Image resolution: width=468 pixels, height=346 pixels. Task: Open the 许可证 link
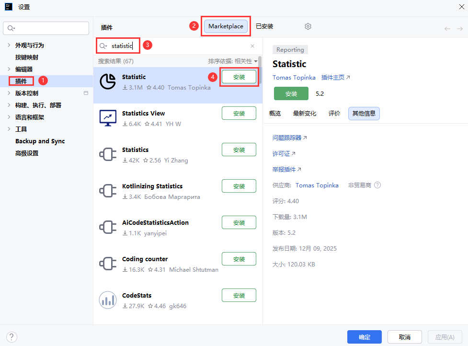pyautogui.click(x=284, y=154)
